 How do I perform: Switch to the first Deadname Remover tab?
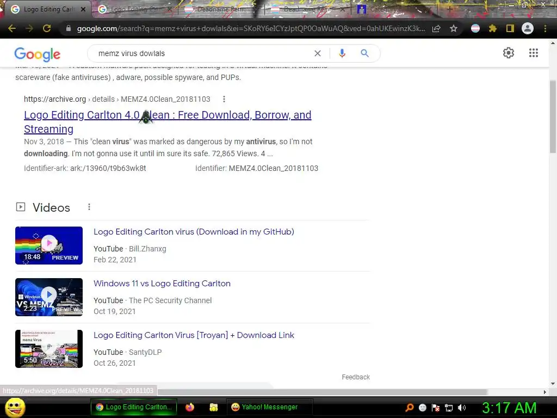point(220,9)
